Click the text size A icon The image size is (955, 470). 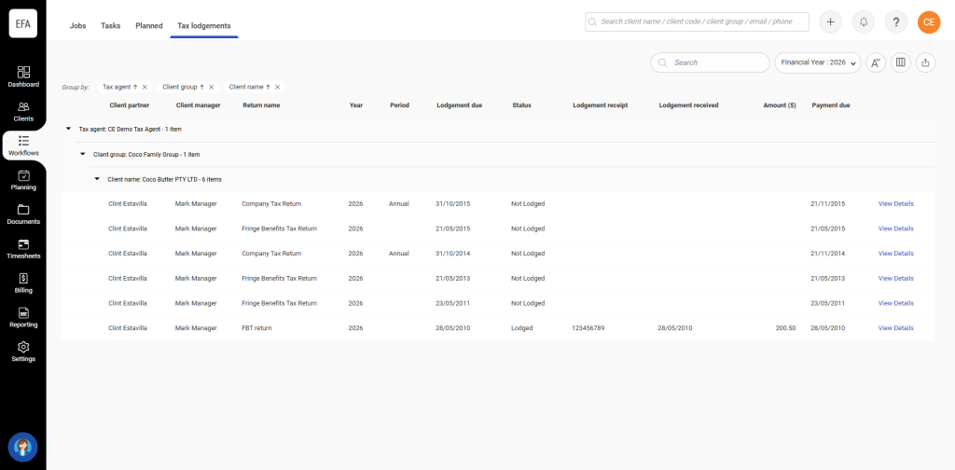tap(876, 62)
